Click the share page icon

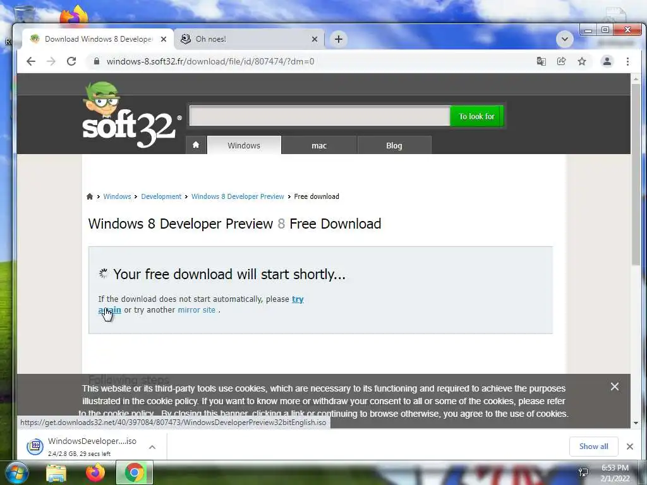click(561, 61)
